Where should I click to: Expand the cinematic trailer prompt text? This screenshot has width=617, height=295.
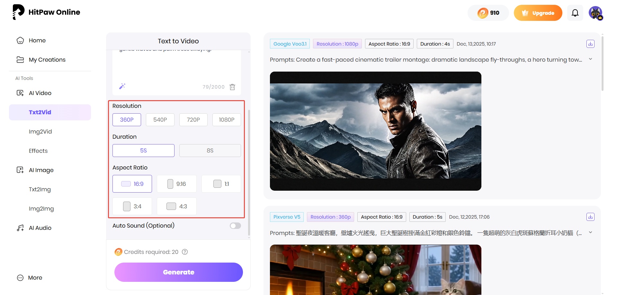tap(590, 59)
